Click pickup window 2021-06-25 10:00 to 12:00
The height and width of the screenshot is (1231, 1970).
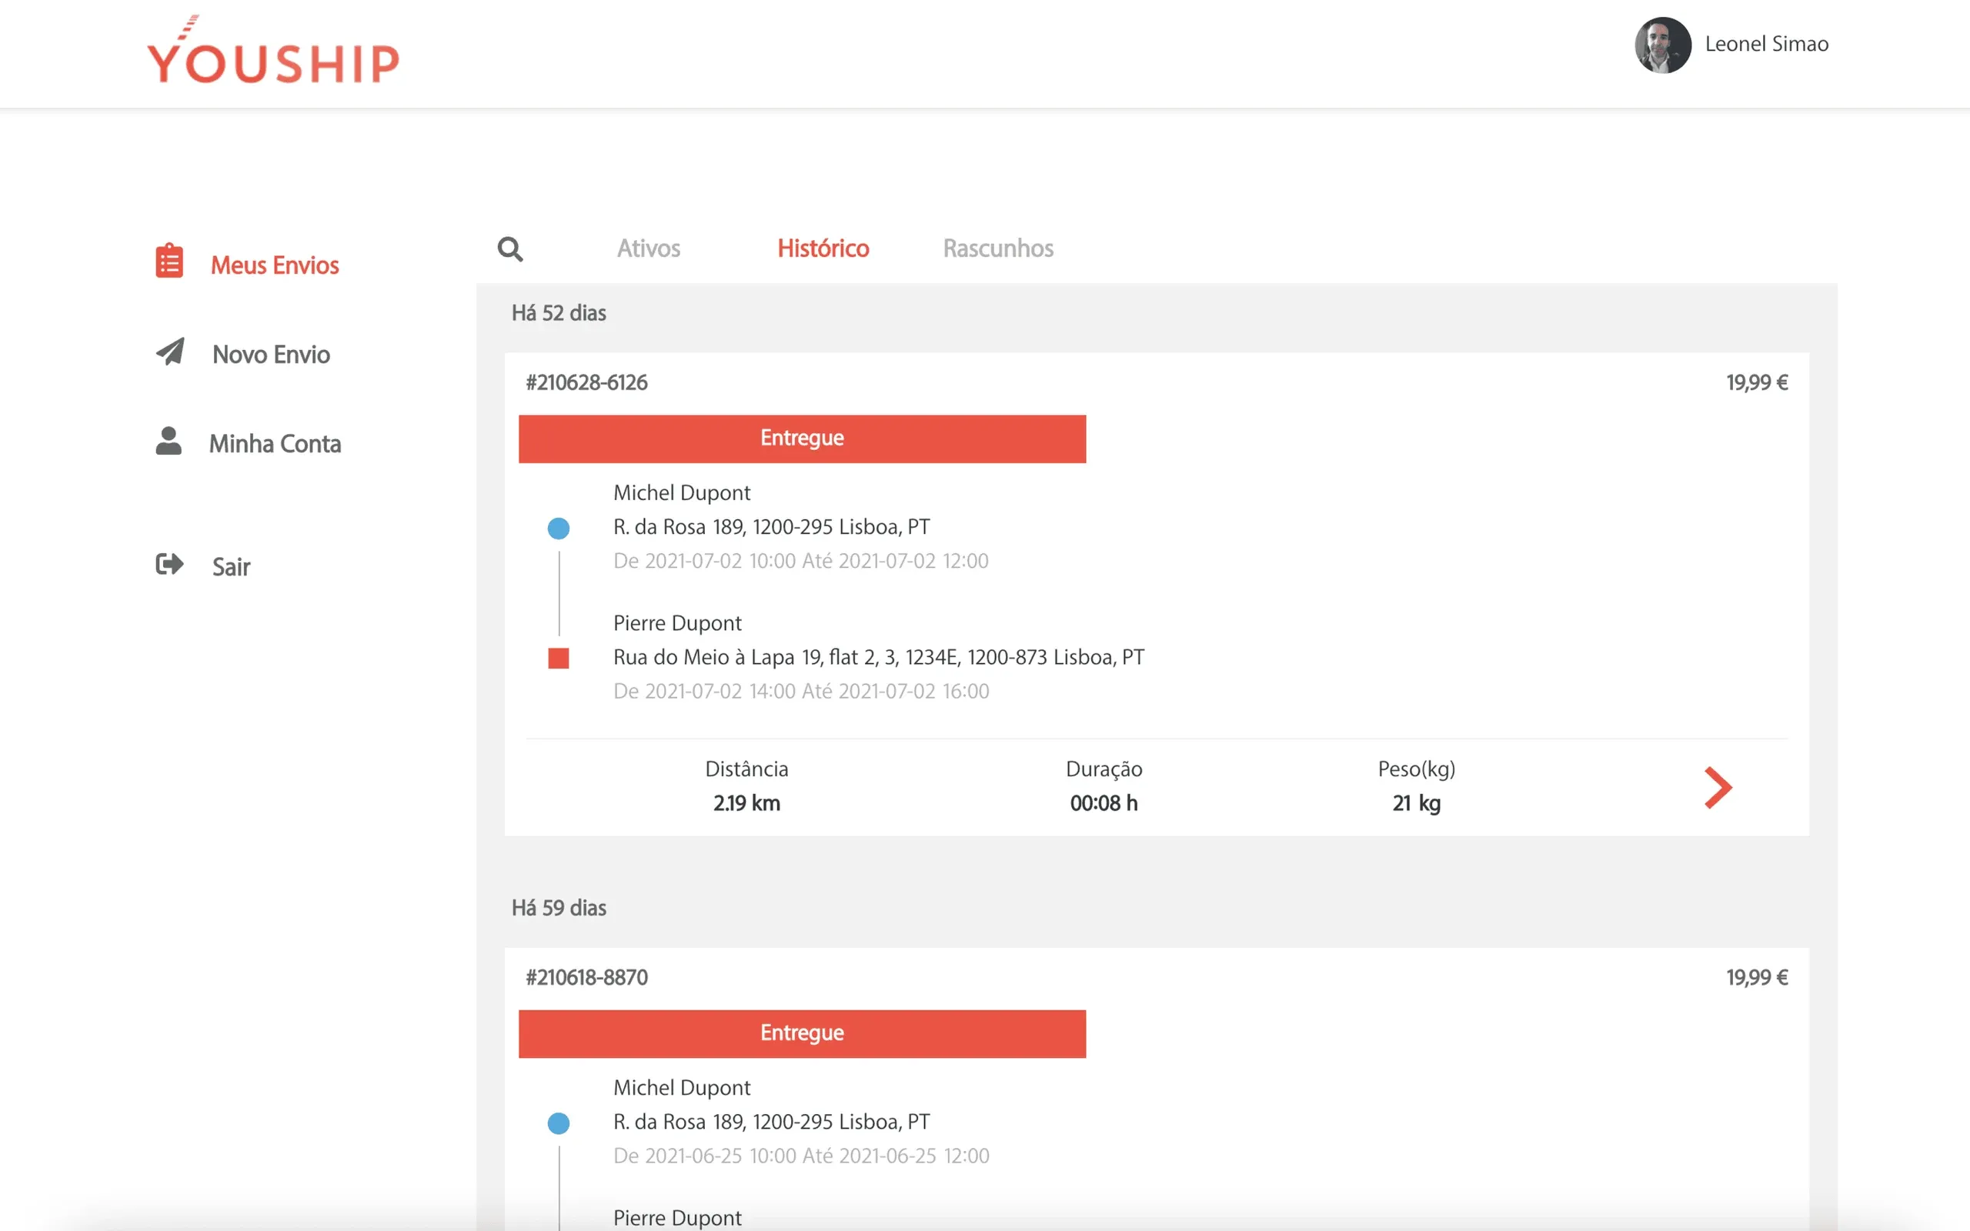point(801,1156)
